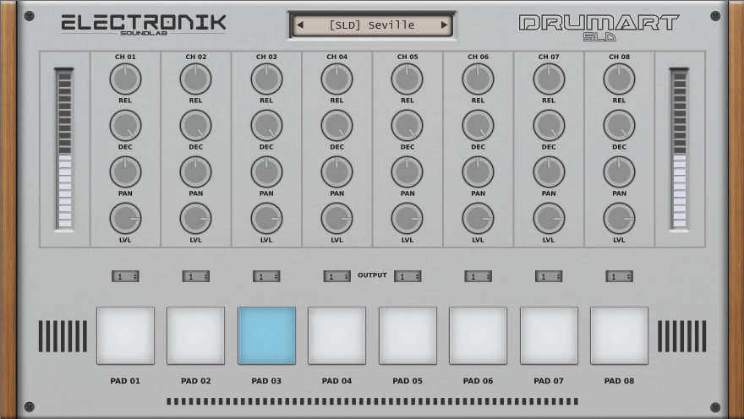Click the CH 04 PAN knob

pyautogui.click(x=336, y=172)
